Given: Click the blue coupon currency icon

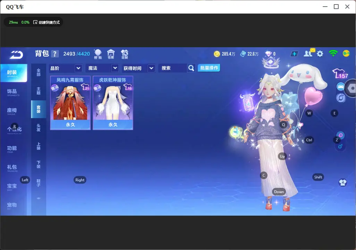Looking at the screenshot, I should tap(243, 54).
